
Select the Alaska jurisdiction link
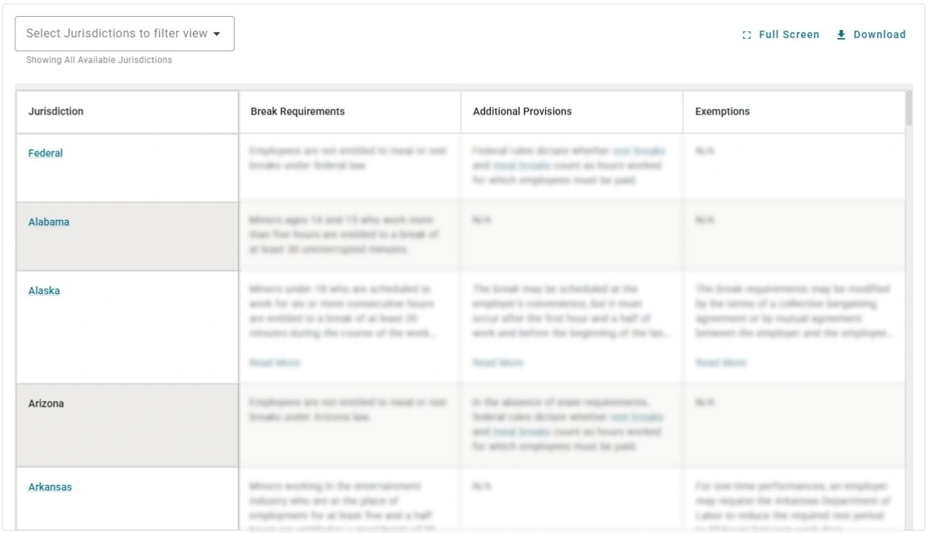[44, 291]
